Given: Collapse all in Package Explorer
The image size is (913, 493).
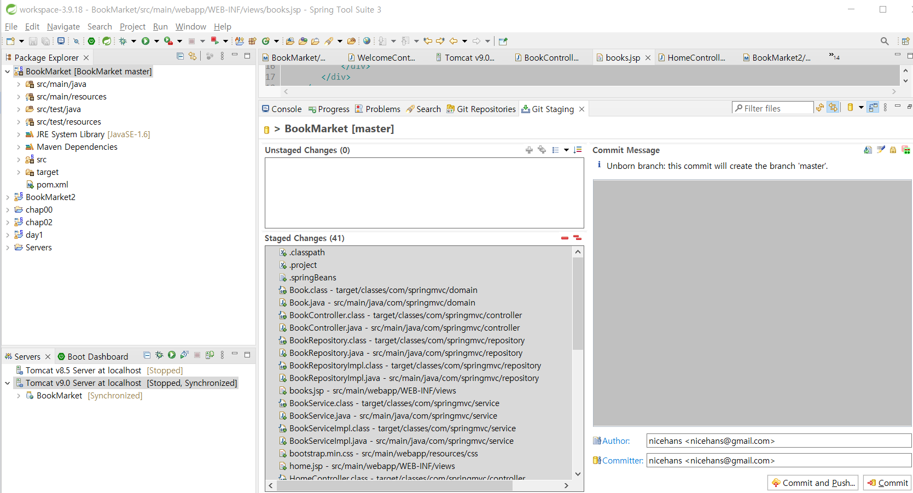Looking at the screenshot, I should coord(180,56).
